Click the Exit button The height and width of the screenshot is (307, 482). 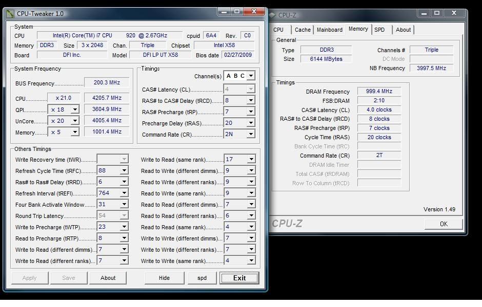coord(239,278)
